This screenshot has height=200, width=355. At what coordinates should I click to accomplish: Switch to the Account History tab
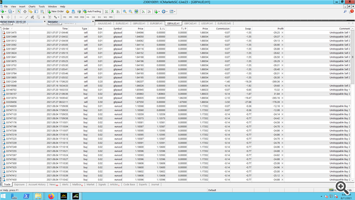pos(37,184)
